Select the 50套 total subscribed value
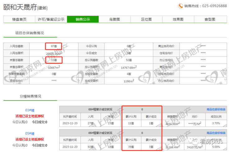 129,60
